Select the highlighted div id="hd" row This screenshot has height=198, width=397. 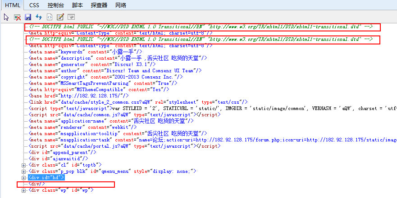click(x=46, y=177)
